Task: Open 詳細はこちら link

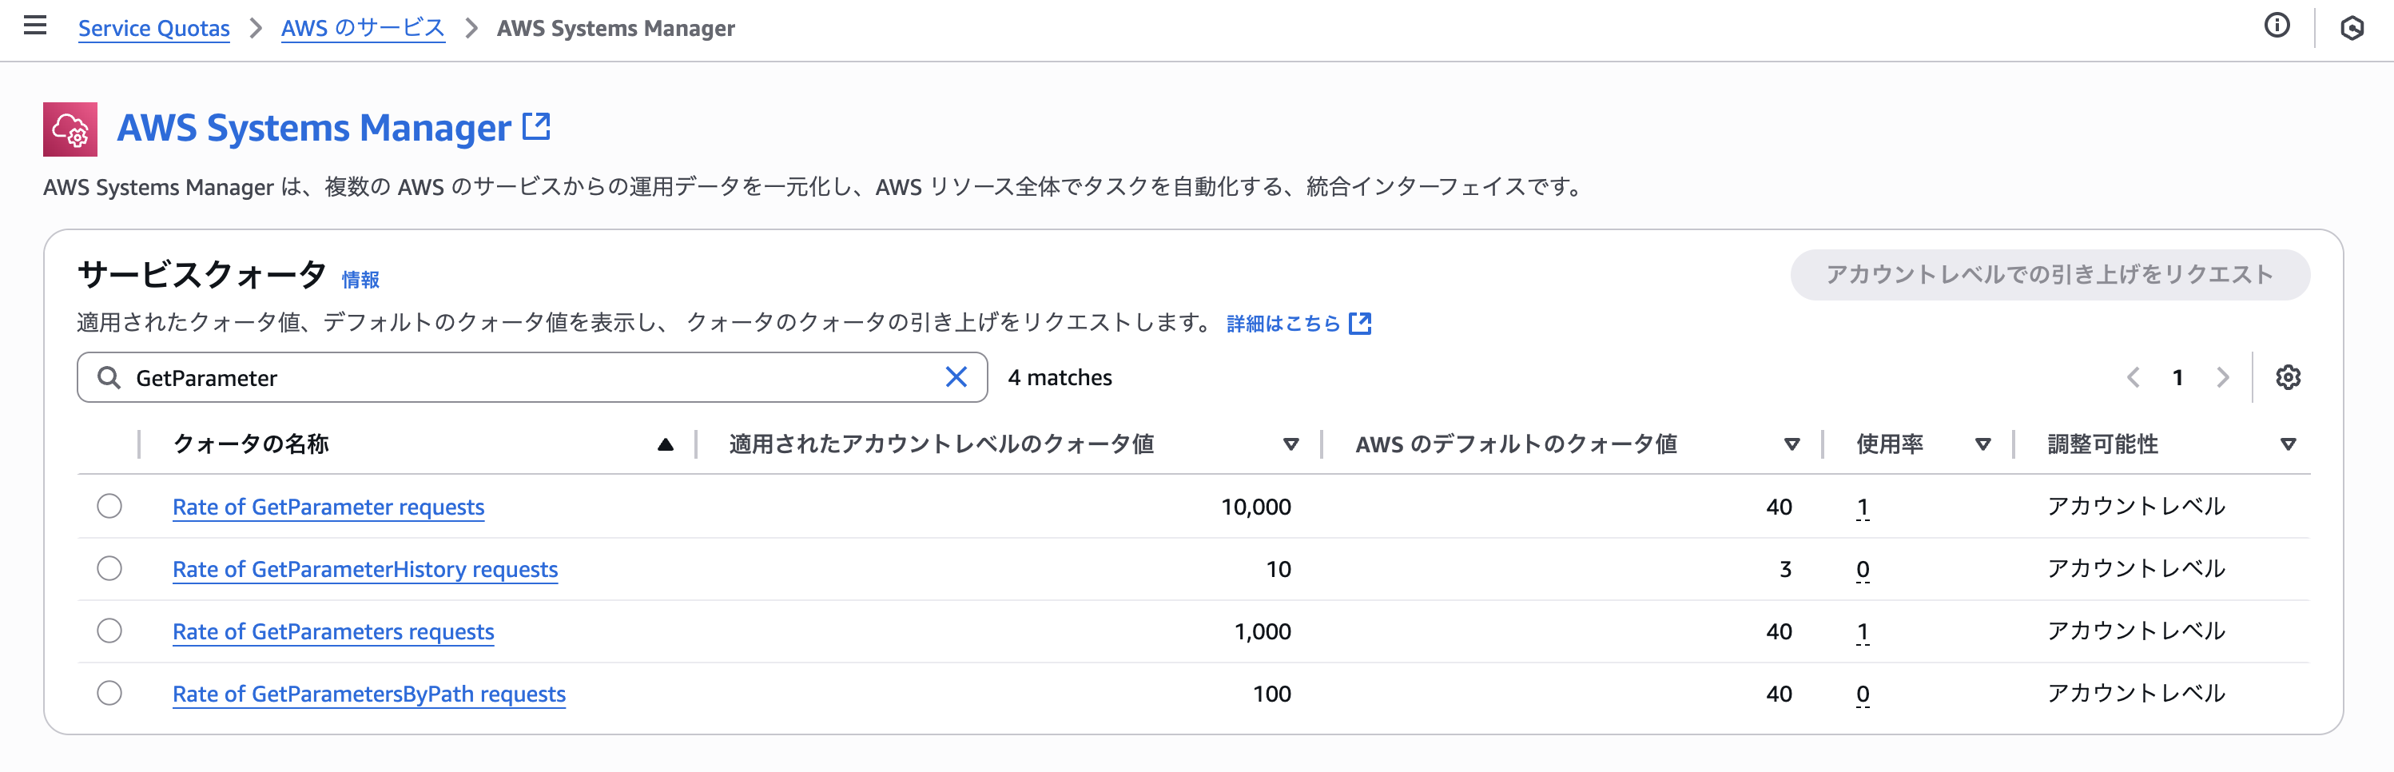Action: pos(1283,324)
